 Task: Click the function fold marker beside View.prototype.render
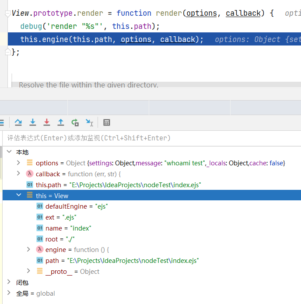7,14
